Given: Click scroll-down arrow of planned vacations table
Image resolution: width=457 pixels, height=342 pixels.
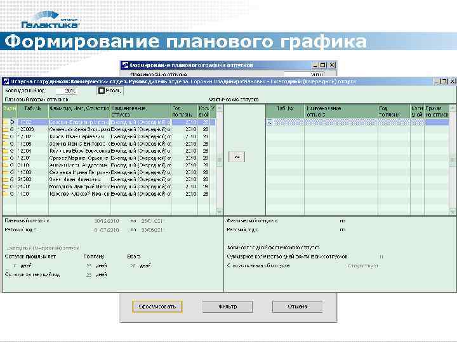Looking at the screenshot, I should (x=220, y=212).
